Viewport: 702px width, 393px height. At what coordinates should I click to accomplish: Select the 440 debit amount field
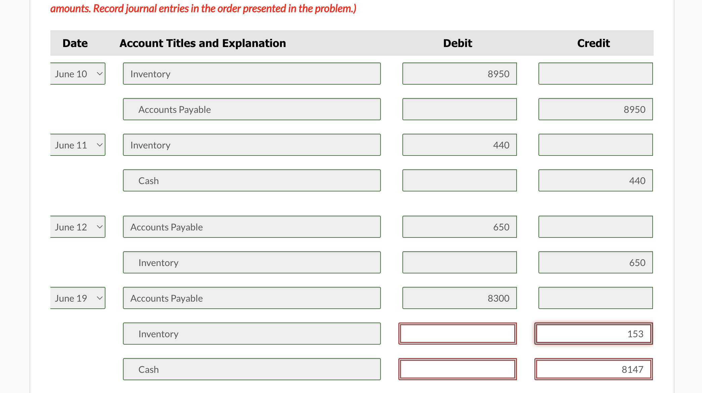tap(459, 145)
